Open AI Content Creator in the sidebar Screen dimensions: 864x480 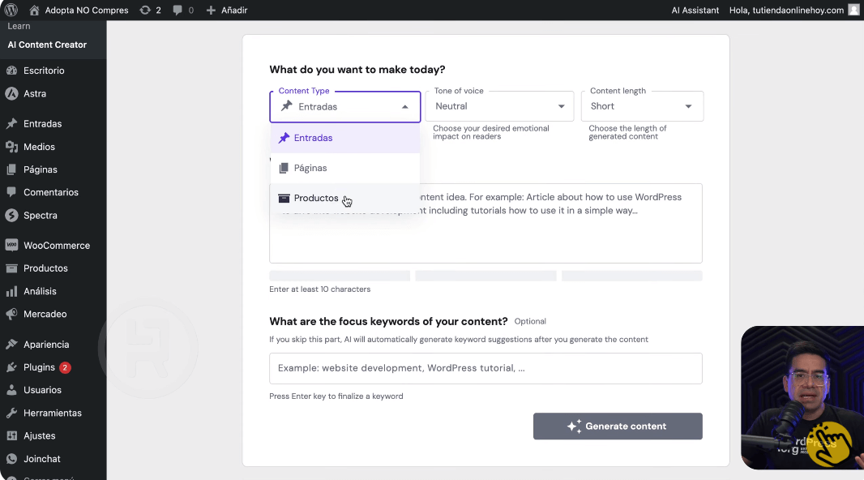click(47, 45)
